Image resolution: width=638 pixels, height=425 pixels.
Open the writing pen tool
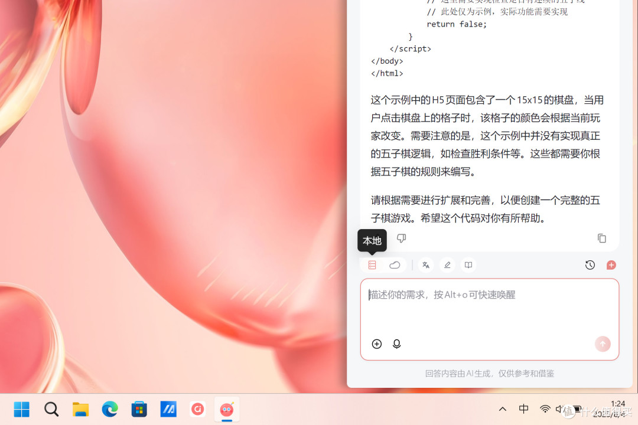pyautogui.click(x=447, y=265)
